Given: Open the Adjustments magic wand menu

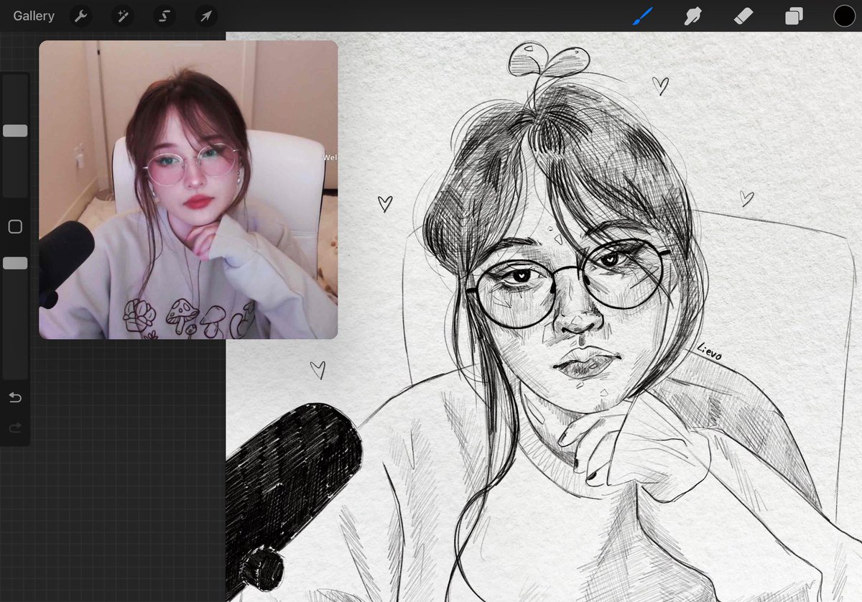Looking at the screenshot, I should 123,16.
